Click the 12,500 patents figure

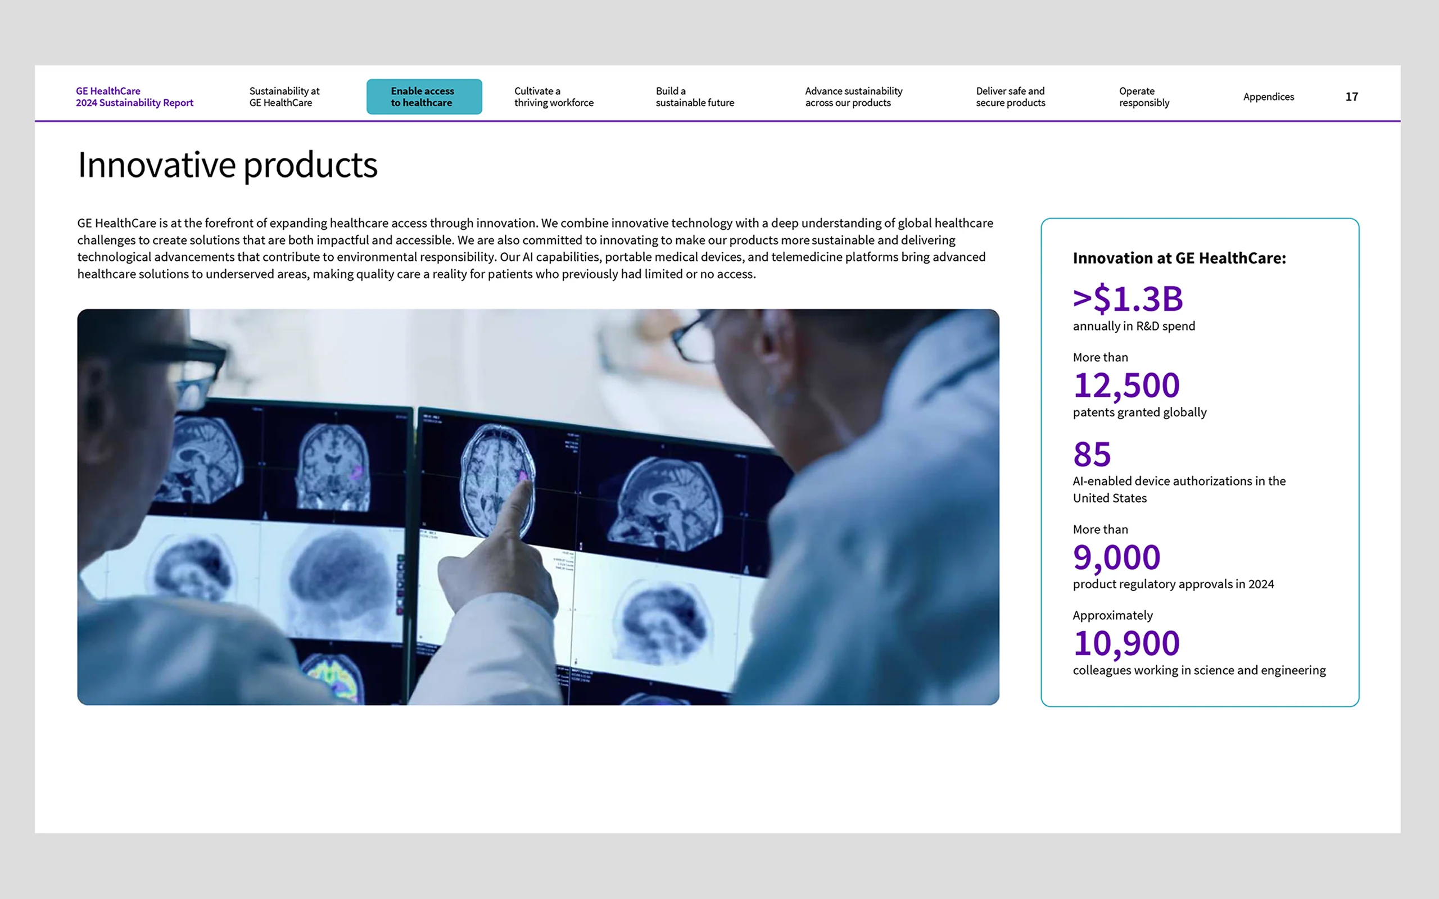click(x=1126, y=385)
